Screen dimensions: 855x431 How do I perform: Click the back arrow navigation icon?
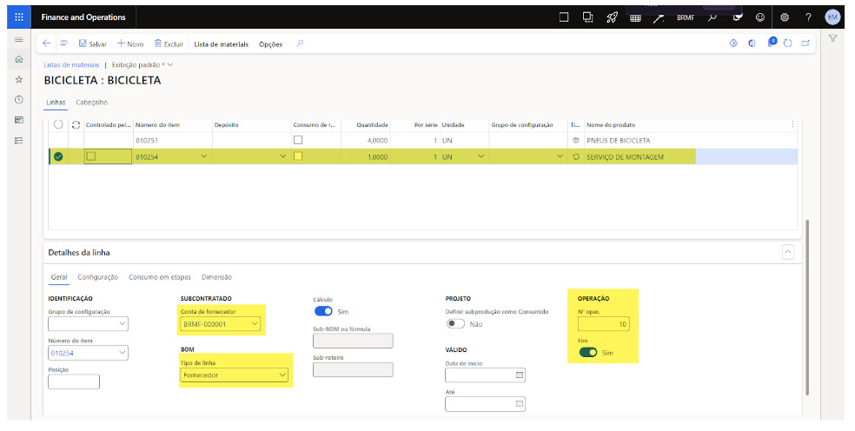click(x=47, y=43)
